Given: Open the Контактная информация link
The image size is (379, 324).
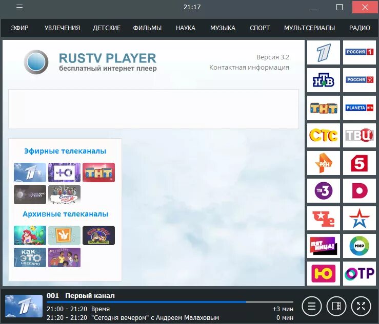Looking at the screenshot, I should pos(249,68).
